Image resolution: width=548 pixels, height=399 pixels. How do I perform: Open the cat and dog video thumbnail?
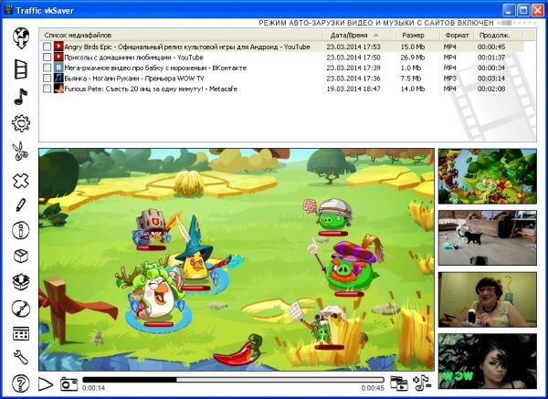pyautogui.click(x=488, y=237)
